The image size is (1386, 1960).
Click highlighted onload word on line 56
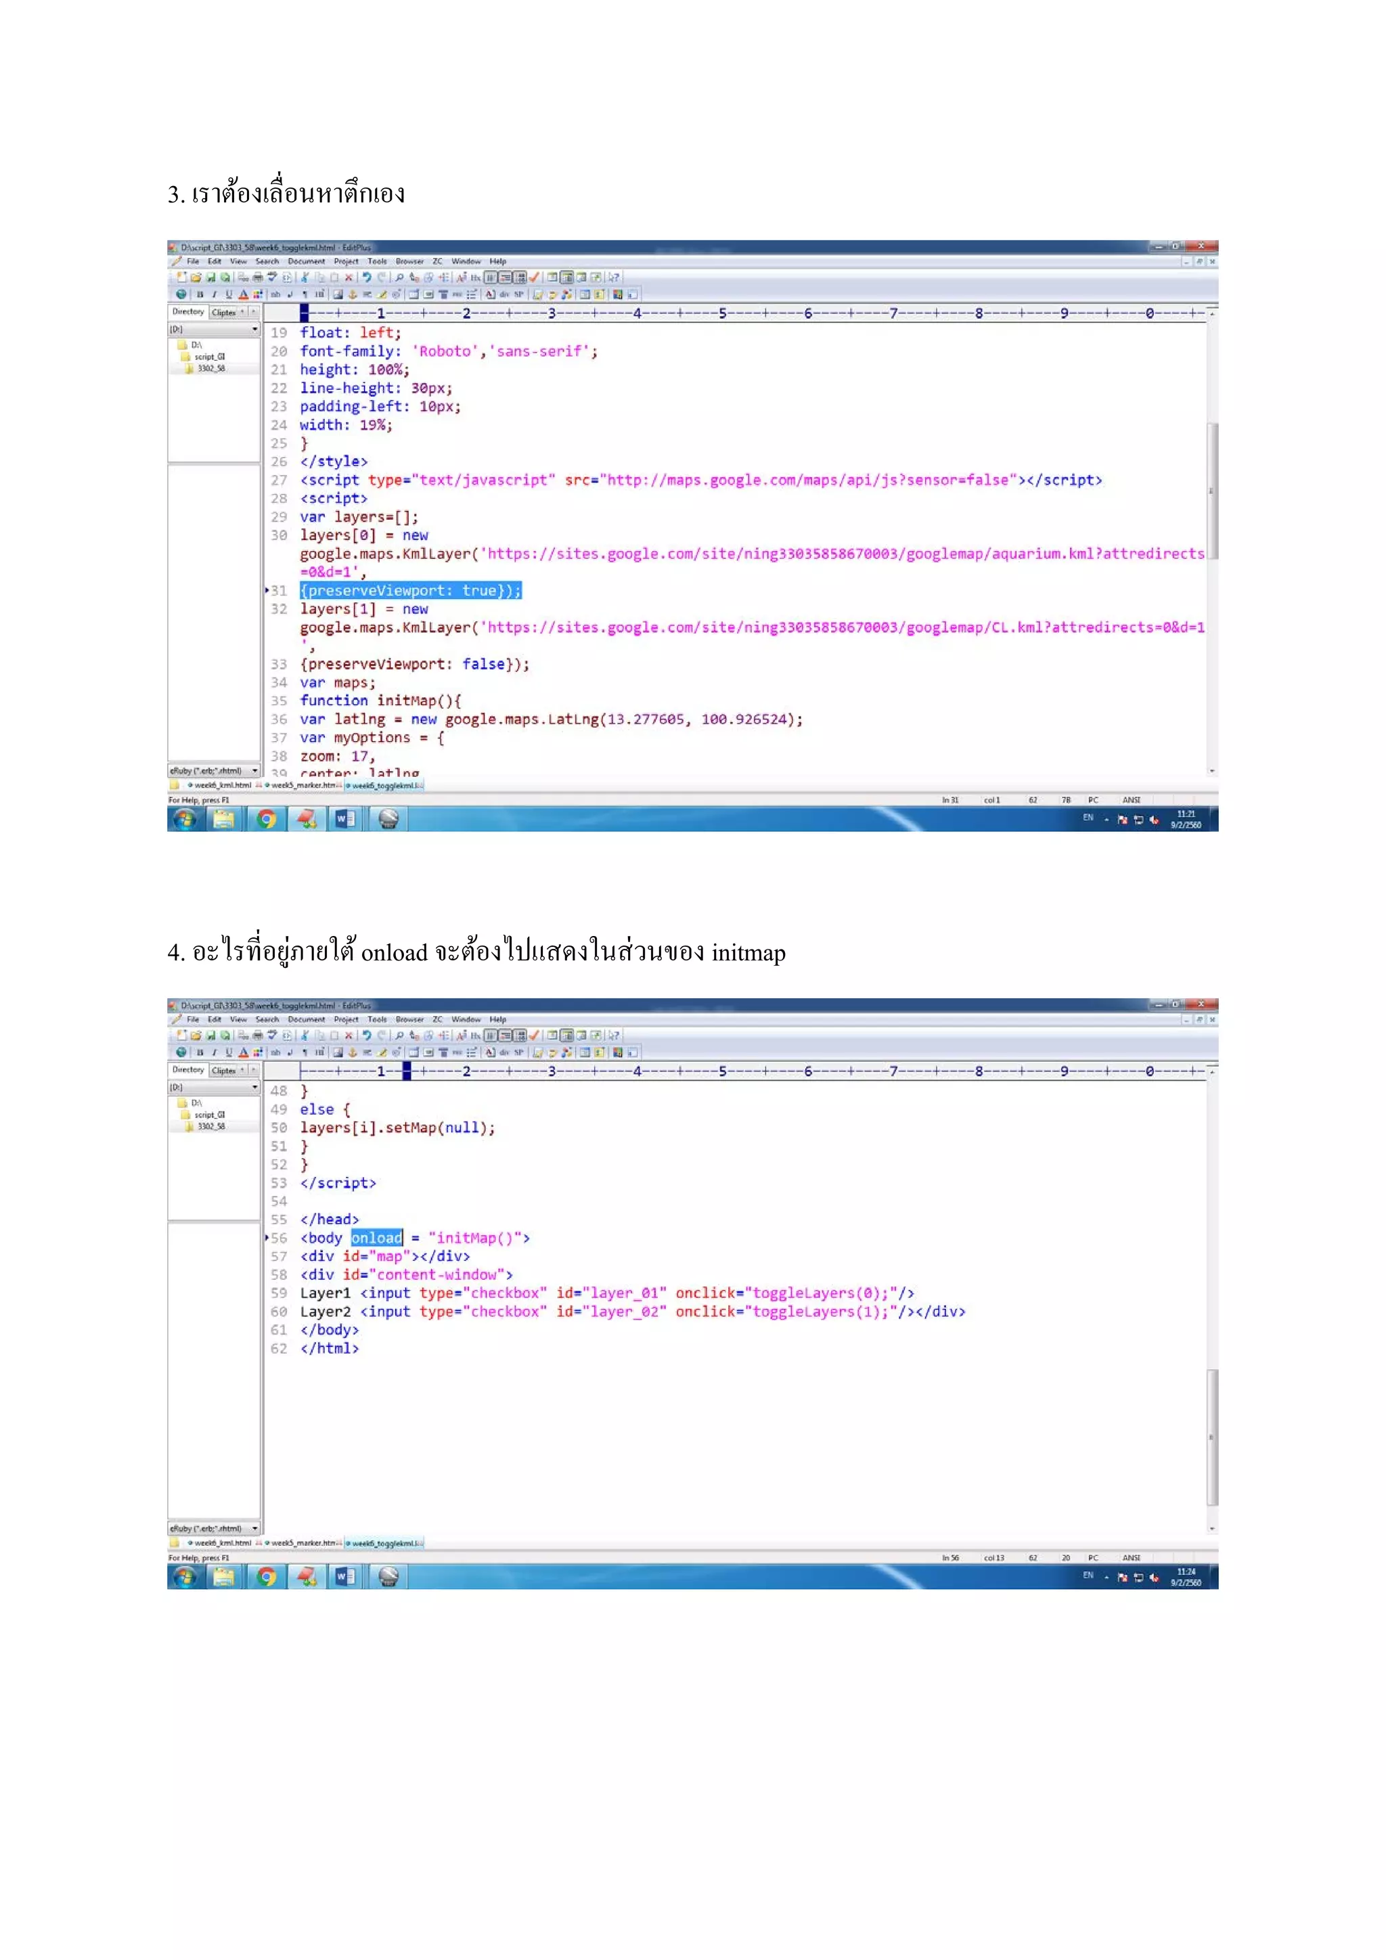tap(376, 1238)
